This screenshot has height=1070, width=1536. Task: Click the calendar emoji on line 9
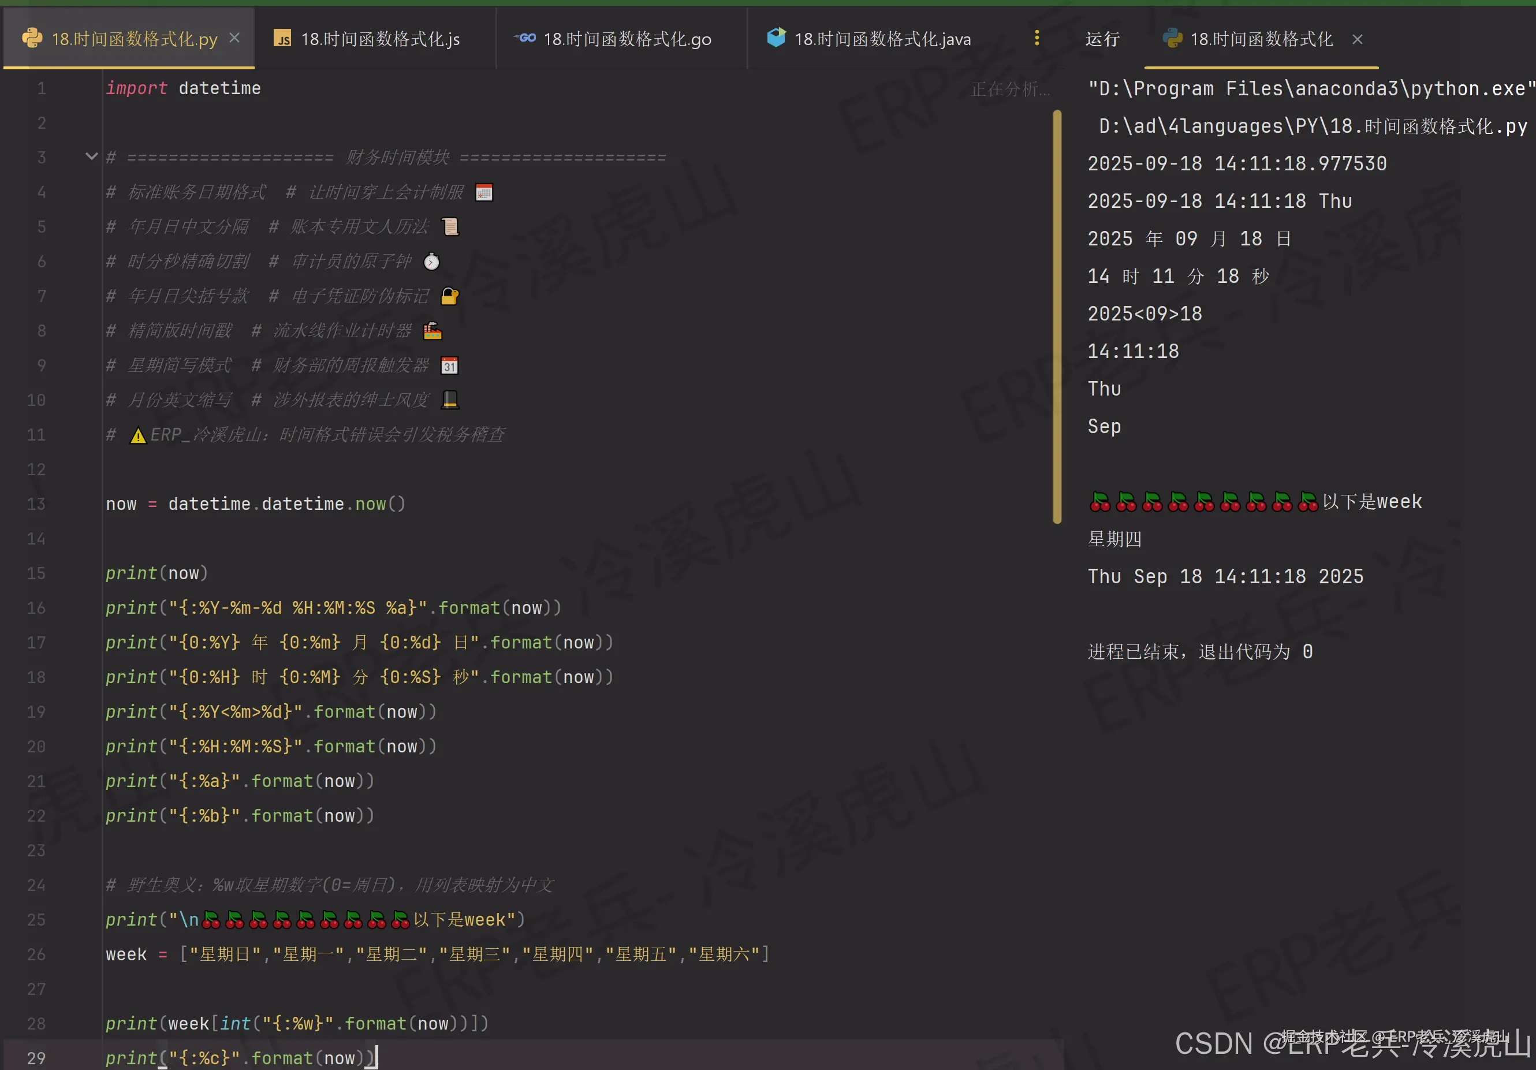click(x=450, y=366)
